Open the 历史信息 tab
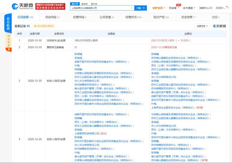Viewport: 232px width, 163px height. [x=188, y=17]
